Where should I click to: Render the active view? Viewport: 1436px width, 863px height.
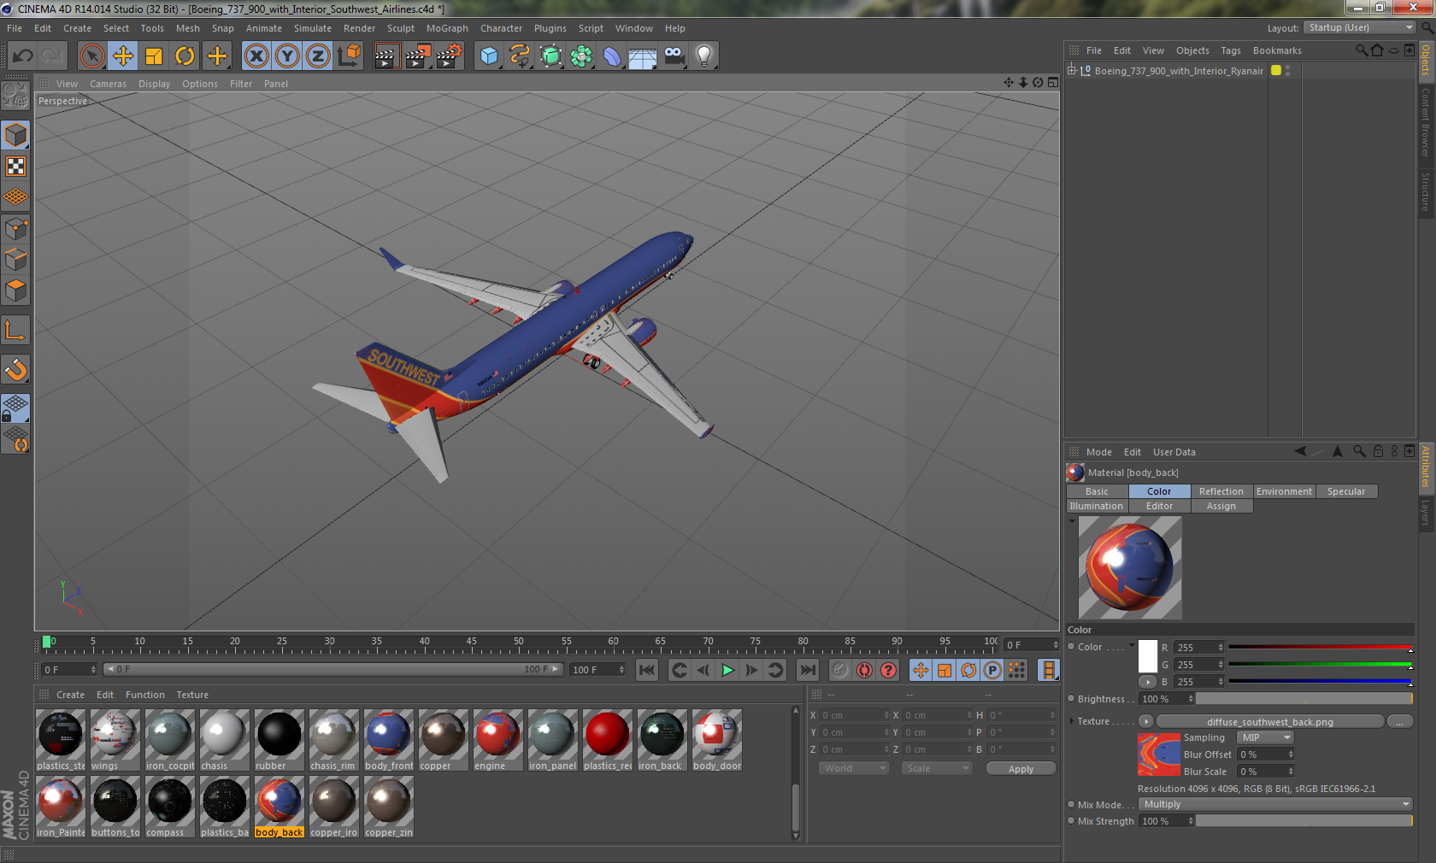(x=386, y=56)
